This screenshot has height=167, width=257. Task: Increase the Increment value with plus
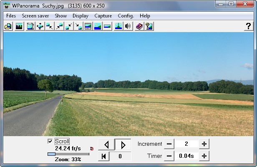pos(204,144)
